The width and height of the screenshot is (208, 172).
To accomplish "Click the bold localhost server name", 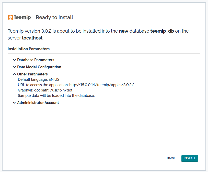I will [x=32, y=38].
